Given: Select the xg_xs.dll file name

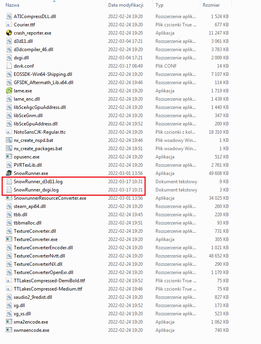Looking at the screenshot, I should (x=22, y=313).
